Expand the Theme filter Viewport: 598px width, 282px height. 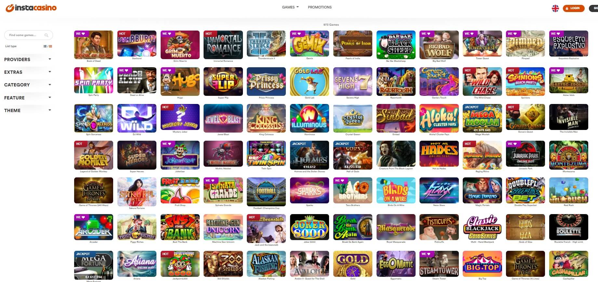(28, 110)
